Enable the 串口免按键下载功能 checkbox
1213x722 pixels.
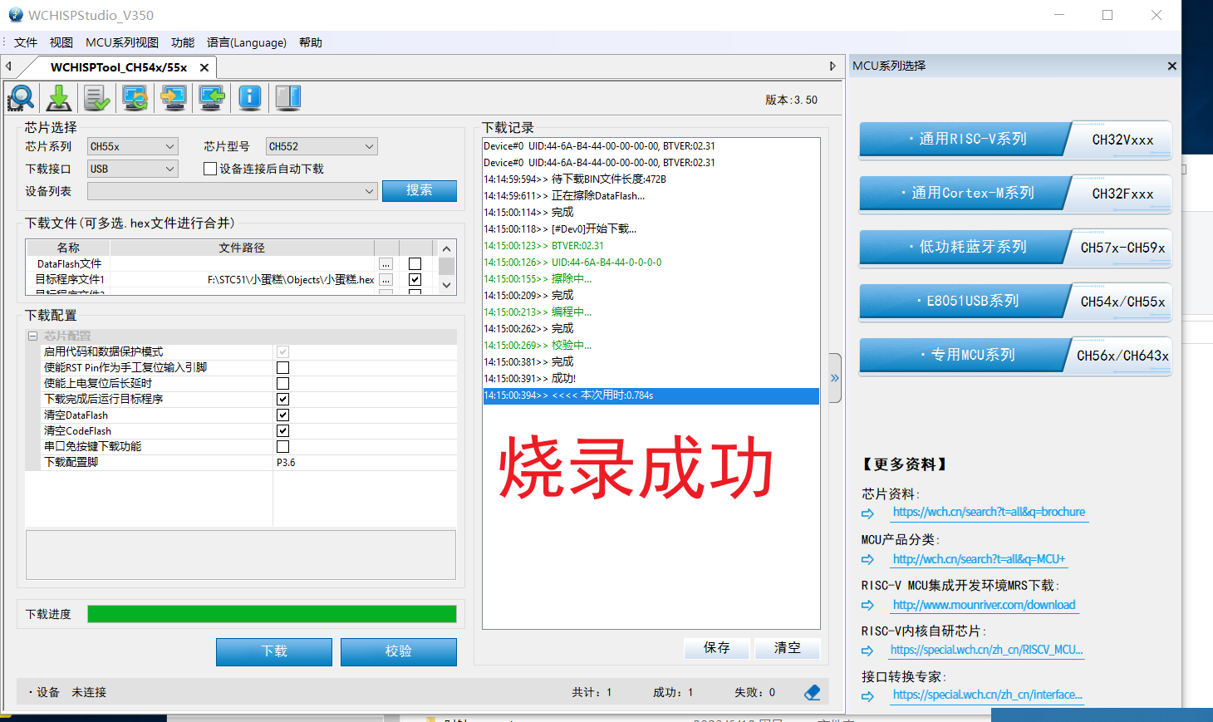coord(282,446)
